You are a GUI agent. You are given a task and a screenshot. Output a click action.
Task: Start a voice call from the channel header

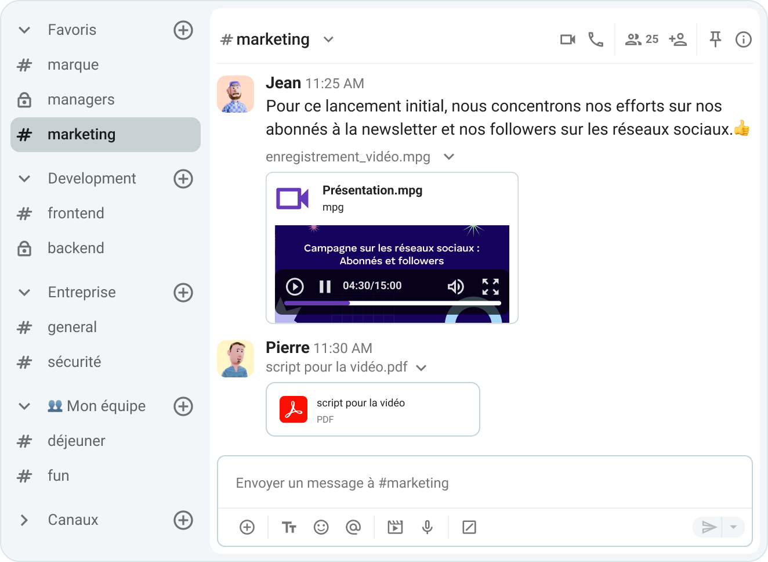[596, 39]
